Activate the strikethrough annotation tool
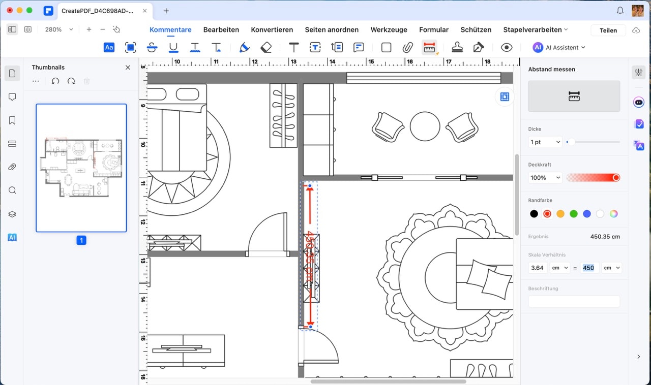 pos(152,47)
